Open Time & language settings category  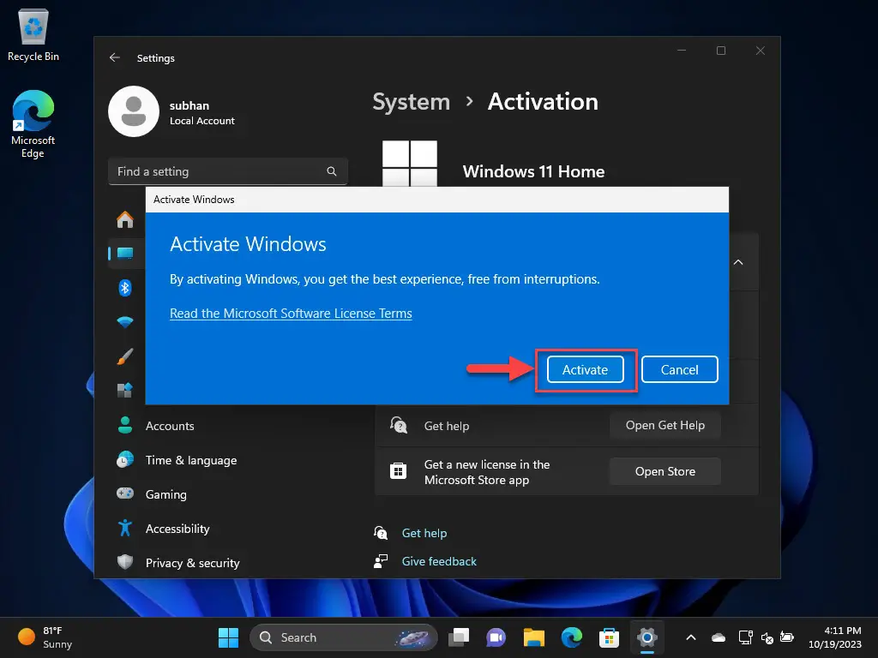191,460
